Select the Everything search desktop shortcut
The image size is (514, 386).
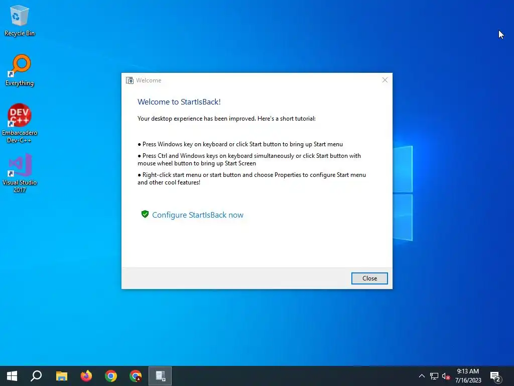point(20,70)
